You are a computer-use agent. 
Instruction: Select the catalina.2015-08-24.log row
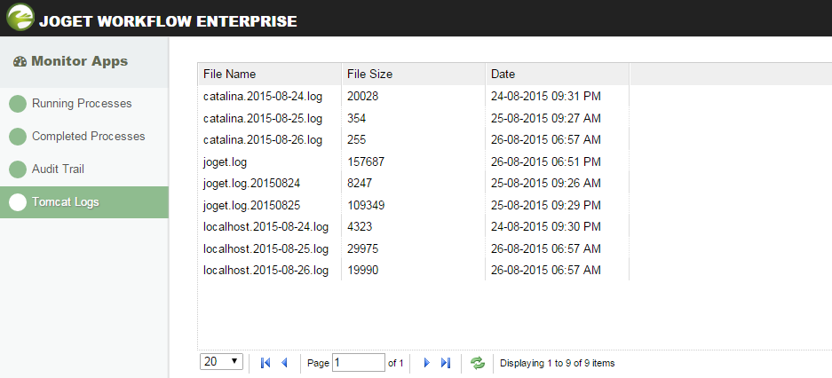pyautogui.click(x=263, y=96)
